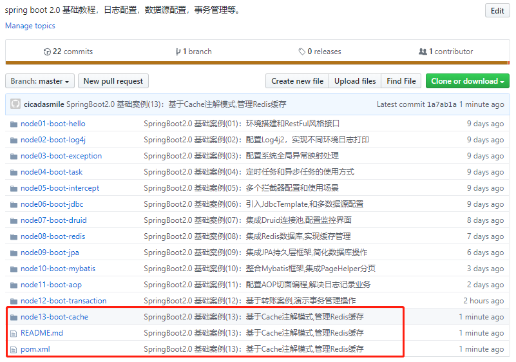Open commit message 基础案例(06) JdbcTemplate
Screen dimensions: 516x362
tap(254, 204)
